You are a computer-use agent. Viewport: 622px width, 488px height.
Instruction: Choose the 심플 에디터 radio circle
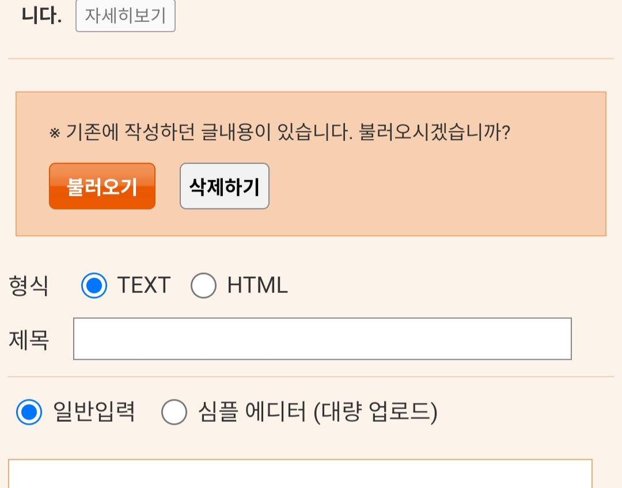pyautogui.click(x=174, y=412)
